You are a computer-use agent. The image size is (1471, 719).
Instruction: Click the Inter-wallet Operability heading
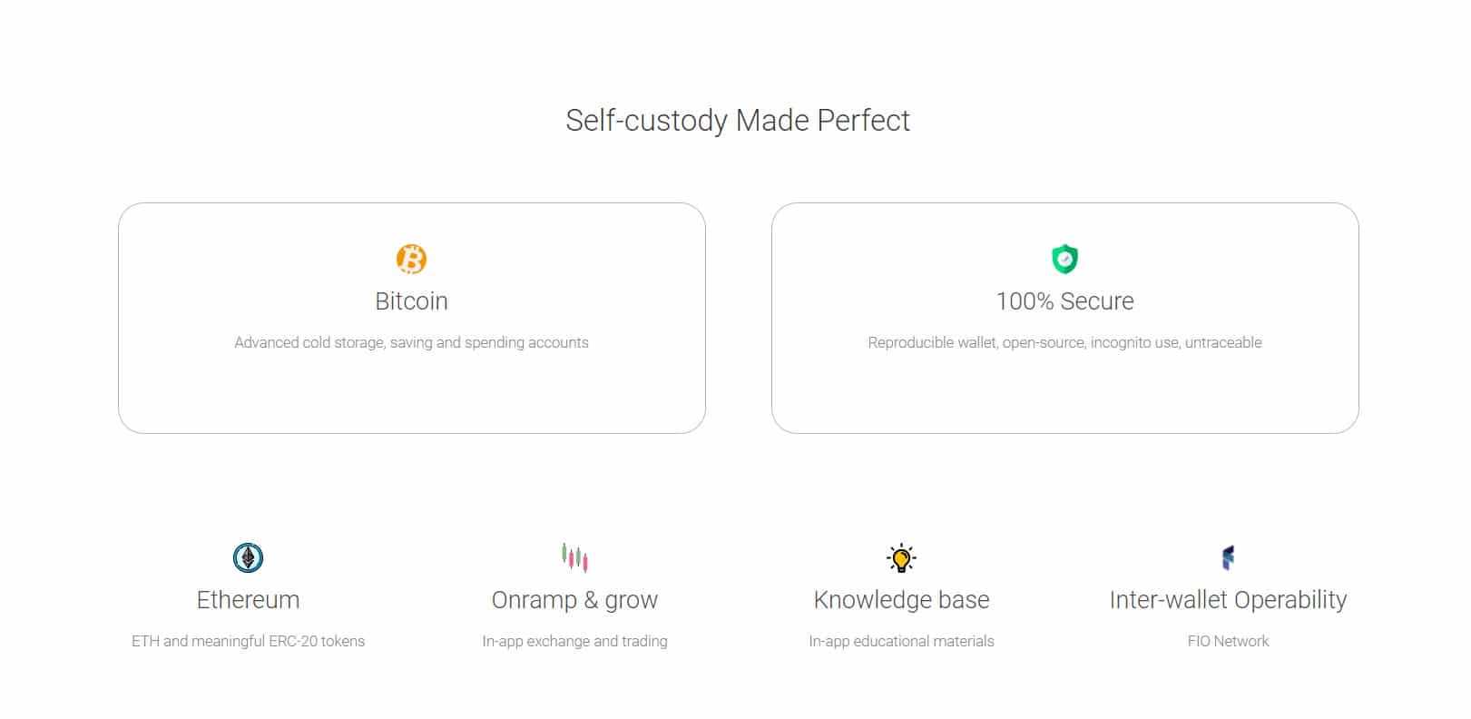(1228, 600)
